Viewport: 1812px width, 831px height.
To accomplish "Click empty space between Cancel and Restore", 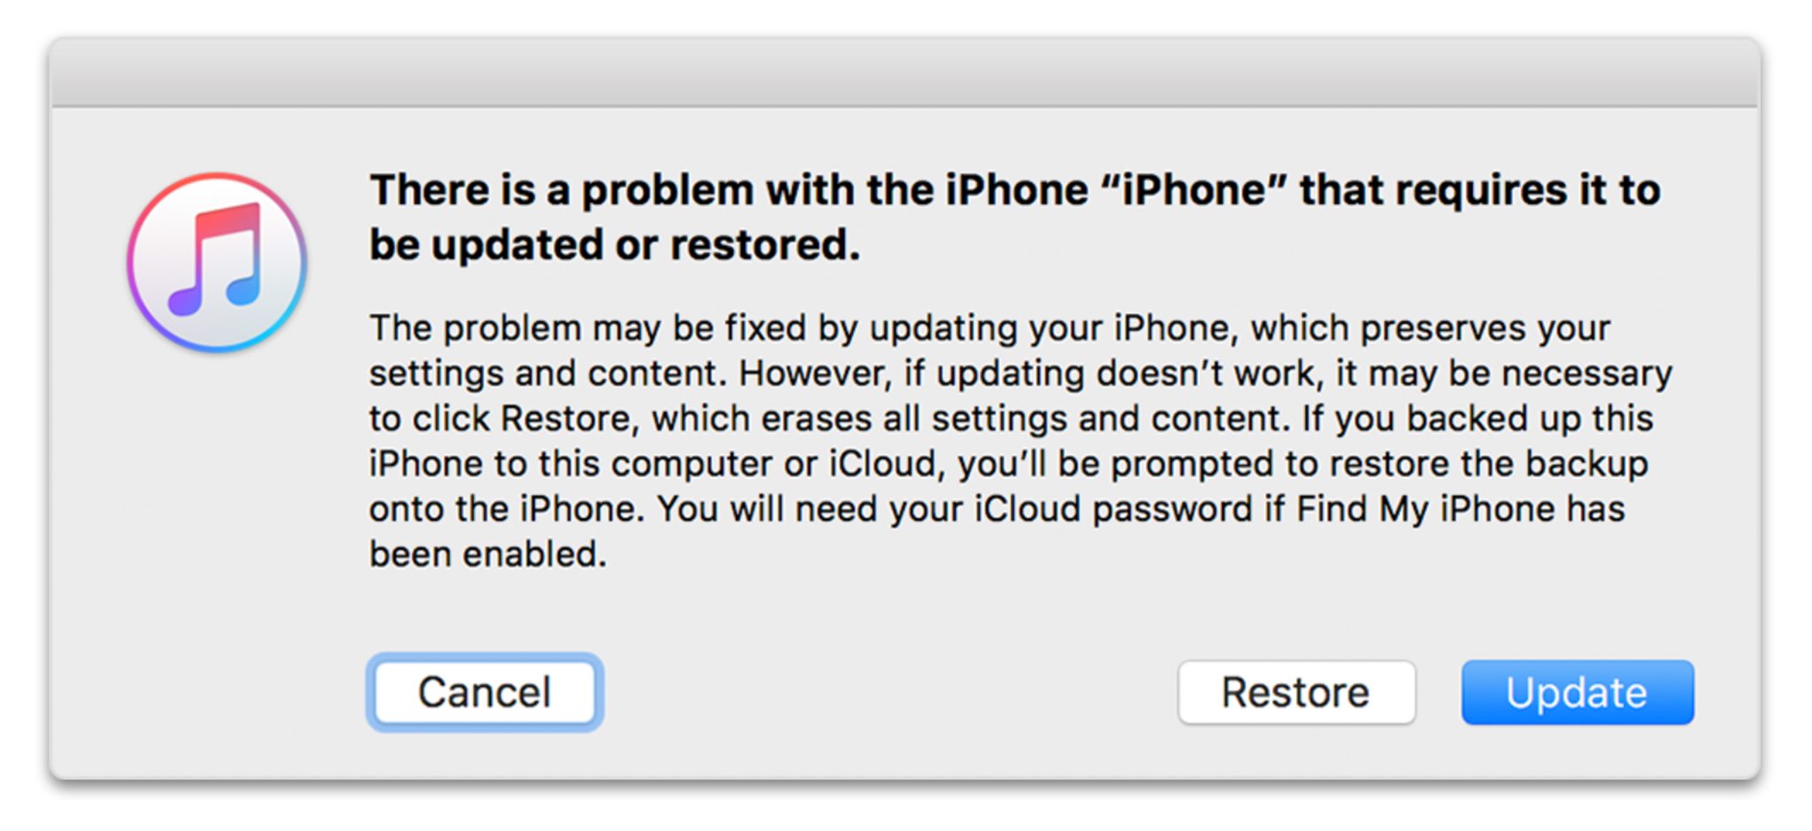I will (889, 692).
